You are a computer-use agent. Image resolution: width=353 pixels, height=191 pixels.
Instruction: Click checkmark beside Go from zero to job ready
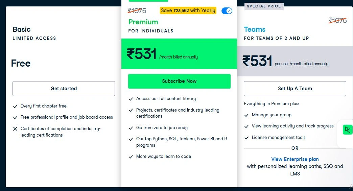pos(131,128)
